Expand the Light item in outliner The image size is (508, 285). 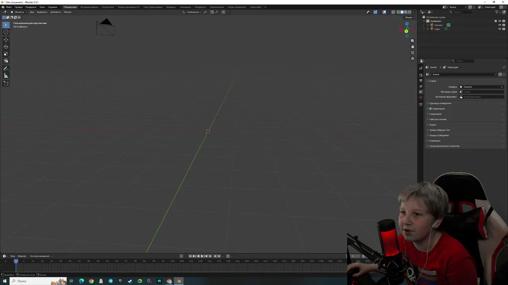(428, 29)
